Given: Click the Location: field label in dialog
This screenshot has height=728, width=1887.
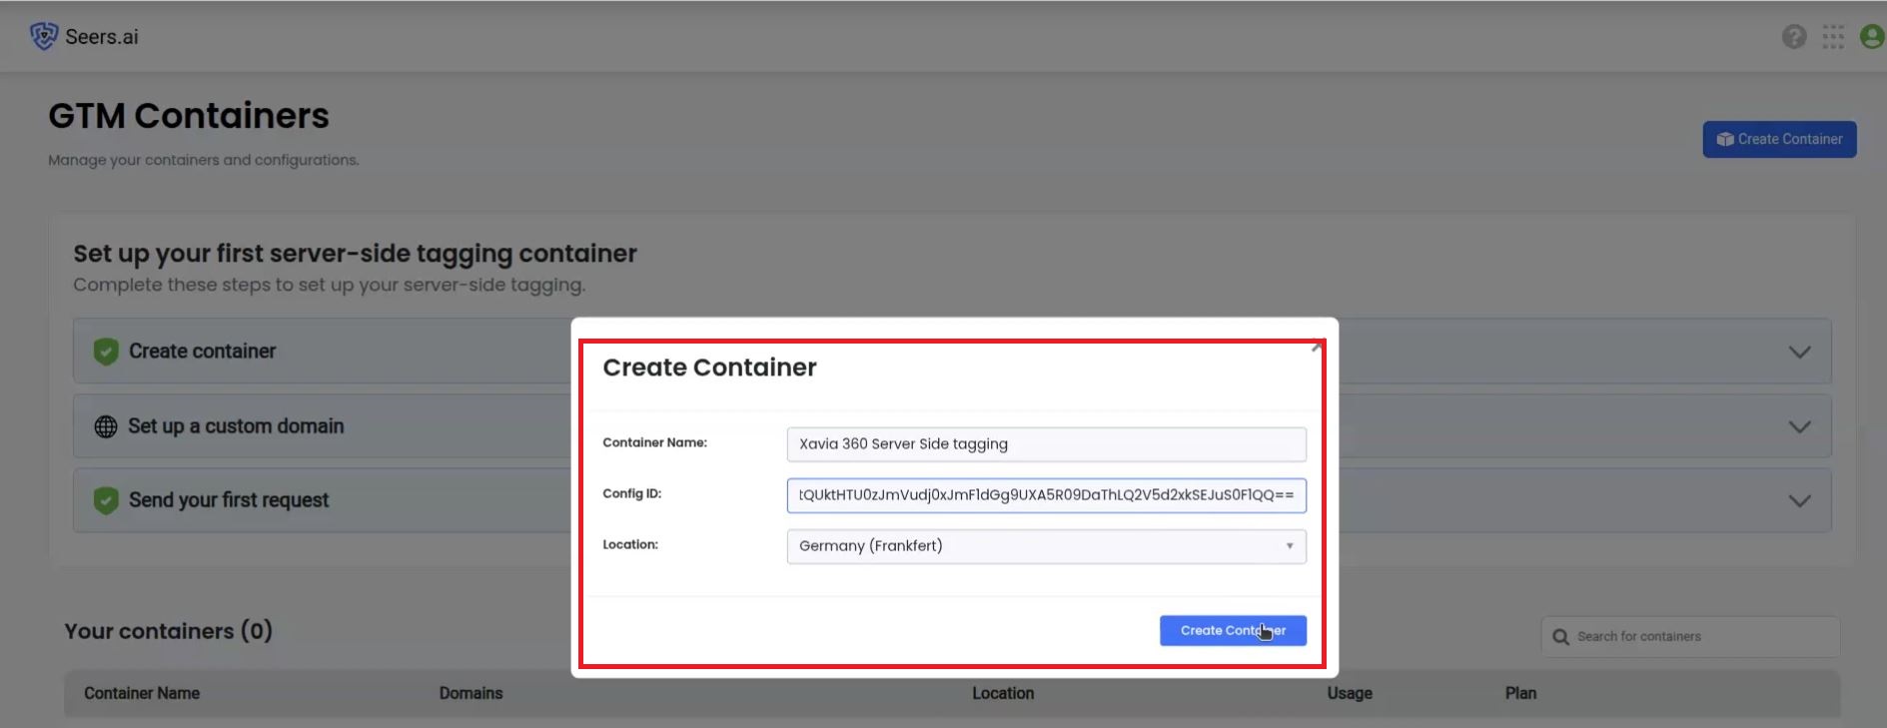Looking at the screenshot, I should pyautogui.click(x=630, y=544).
